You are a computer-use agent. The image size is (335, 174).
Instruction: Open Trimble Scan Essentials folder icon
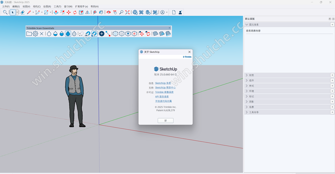click(29, 34)
